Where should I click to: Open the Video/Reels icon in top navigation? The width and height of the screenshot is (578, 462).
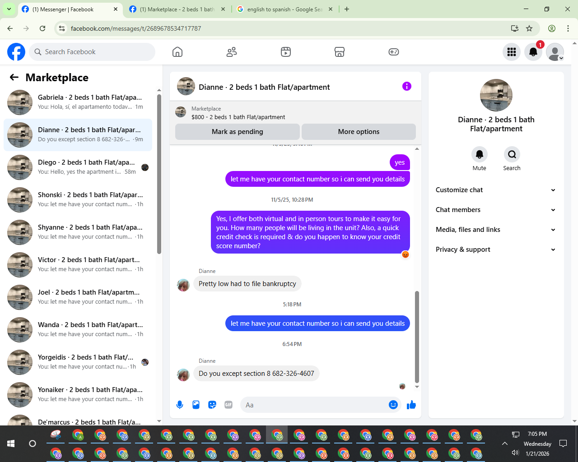286,52
